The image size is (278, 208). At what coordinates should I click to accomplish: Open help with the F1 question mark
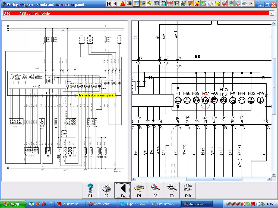click(90, 190)
